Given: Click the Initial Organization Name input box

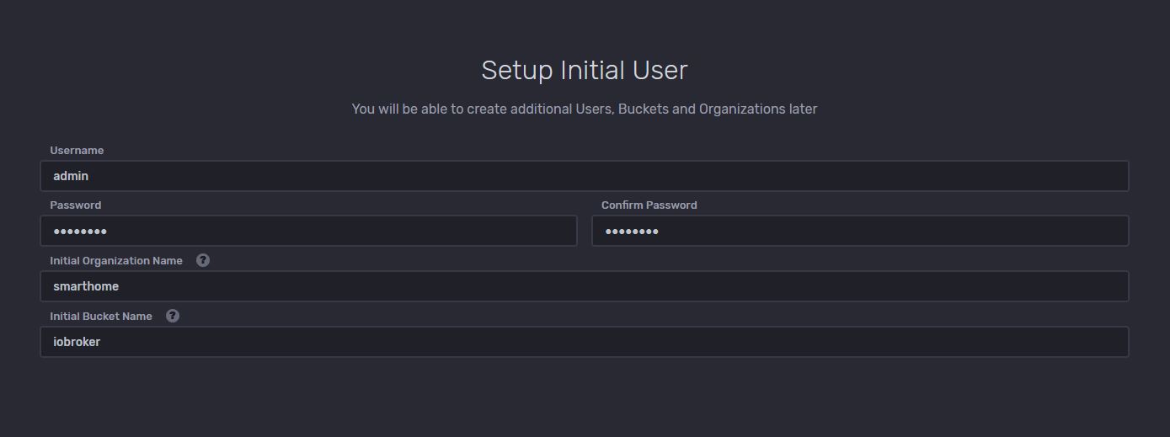Looking at the screenshot, I should 584,286.
